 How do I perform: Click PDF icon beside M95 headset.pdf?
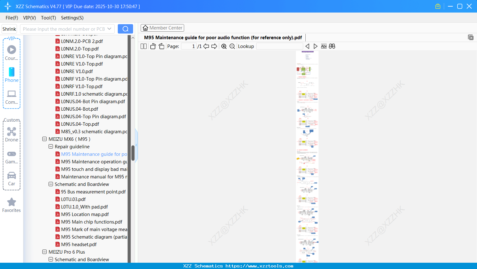[x=58, y=244]
